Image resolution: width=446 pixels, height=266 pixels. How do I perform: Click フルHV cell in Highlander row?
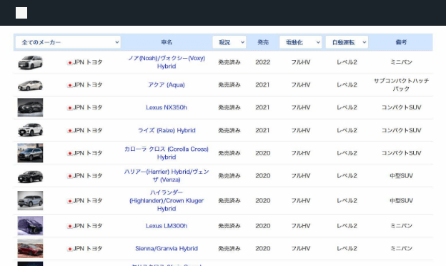coord(300,200)
